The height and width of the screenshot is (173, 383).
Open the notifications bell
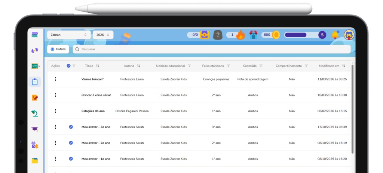pos(335,35)
